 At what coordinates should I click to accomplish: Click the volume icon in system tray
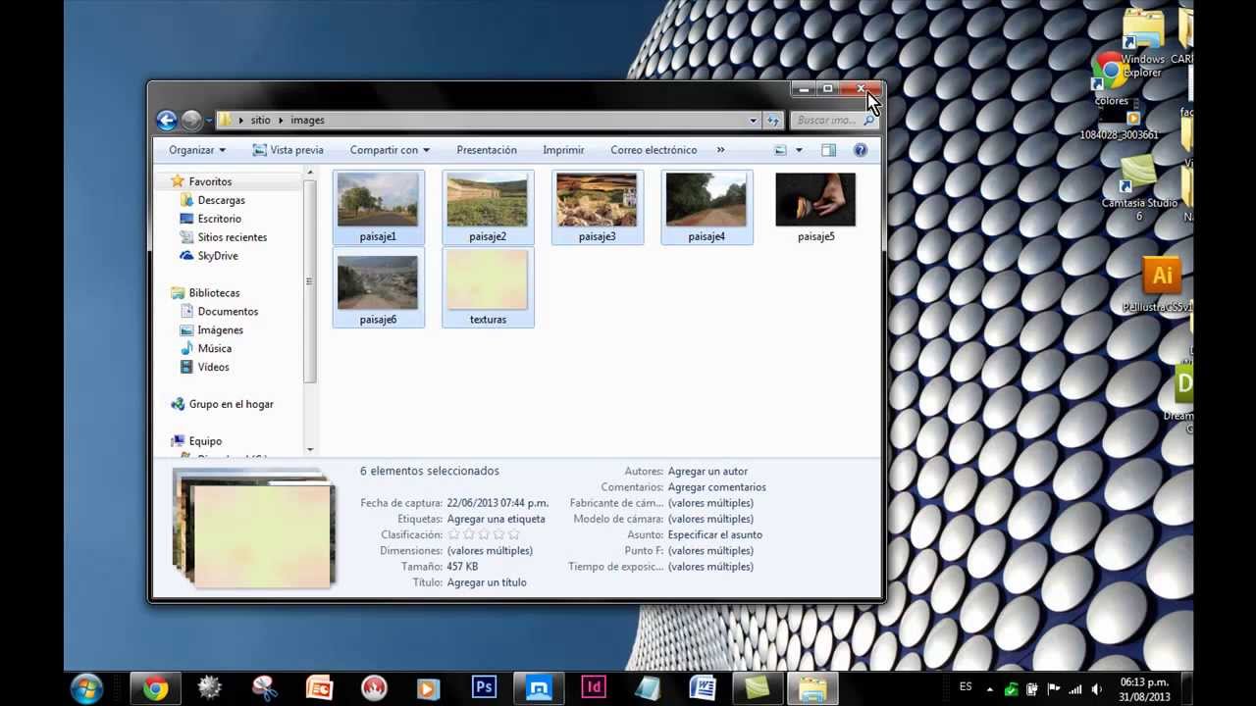[x=1097, y=689]
